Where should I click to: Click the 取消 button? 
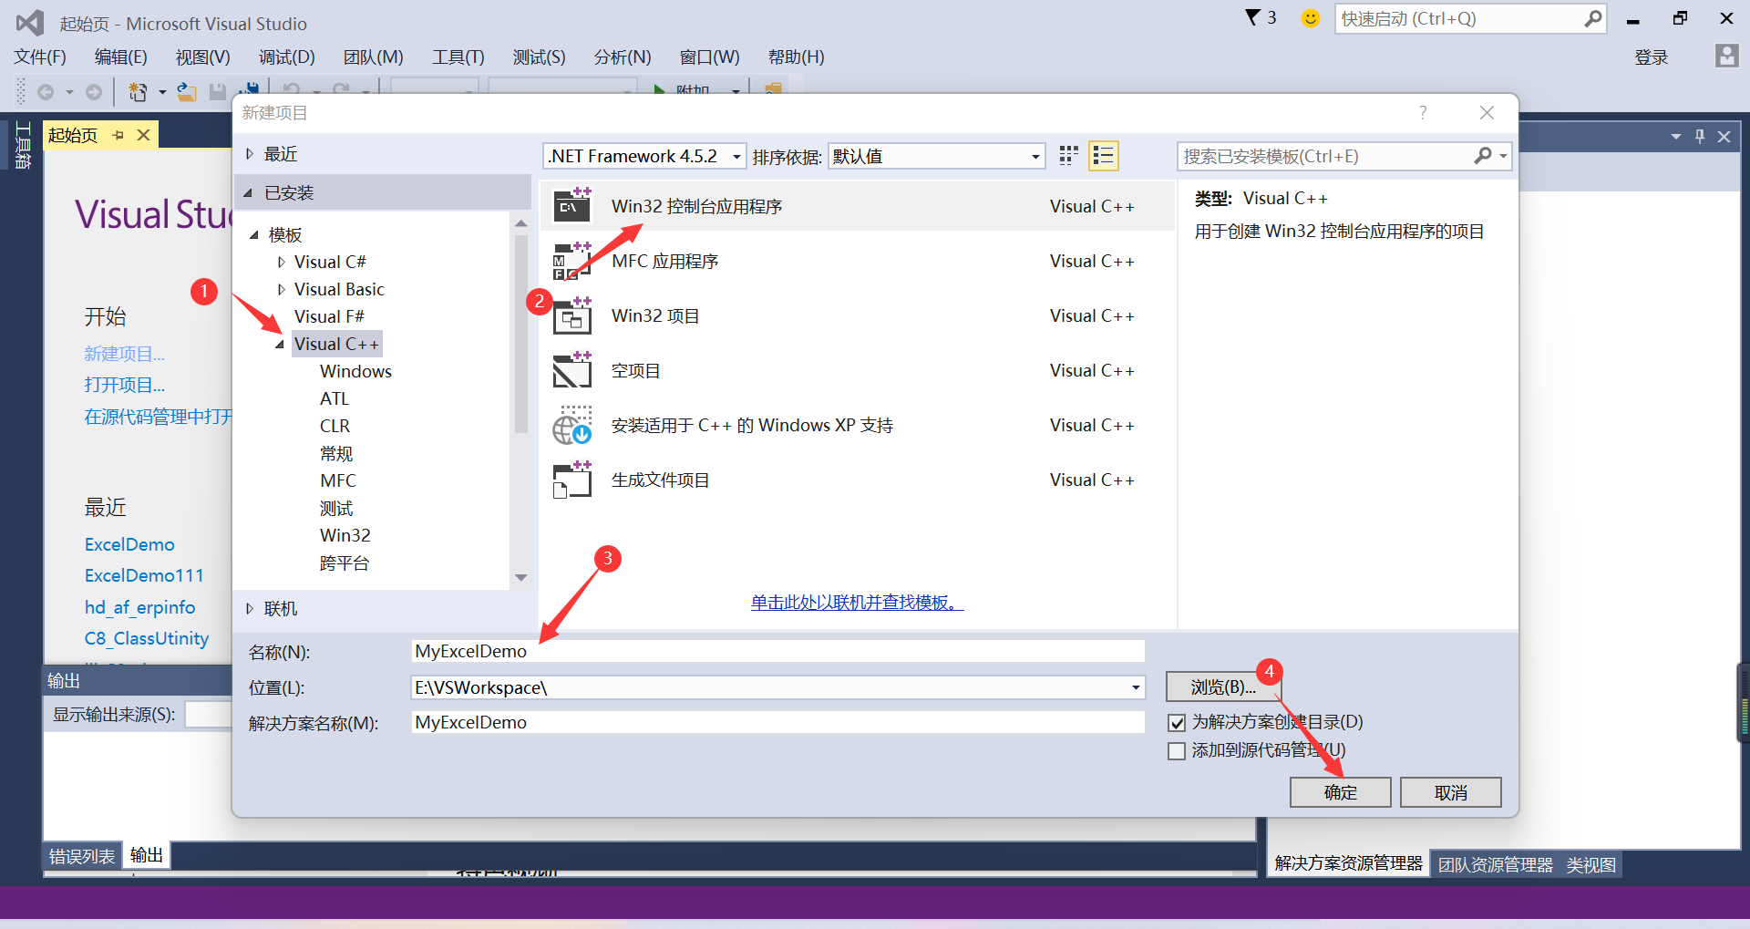pos(1451,792)
